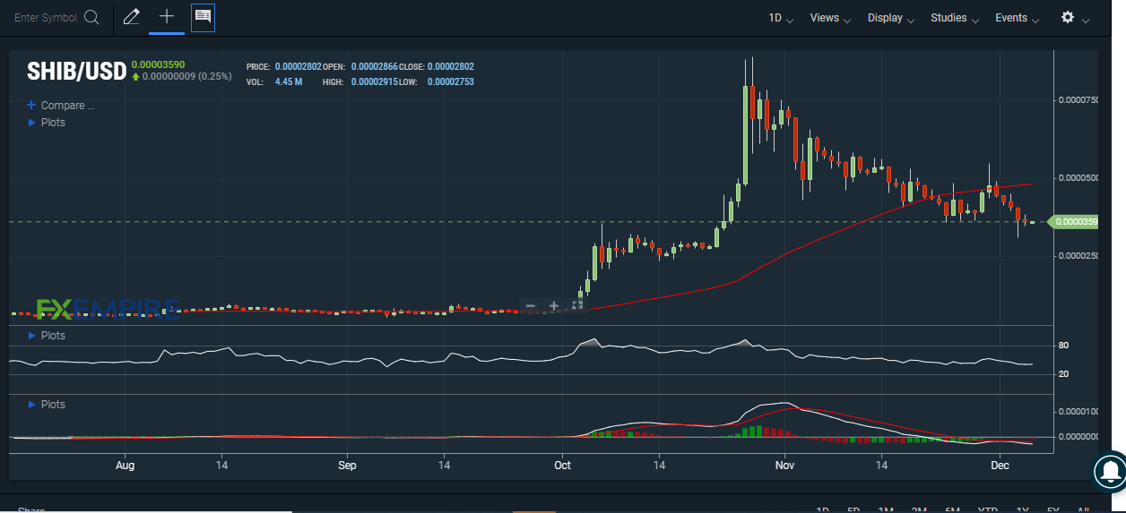The height and width of the screenshot is (513, 1126).
Task: Toggle the crosshair tool
Action: 167,17
